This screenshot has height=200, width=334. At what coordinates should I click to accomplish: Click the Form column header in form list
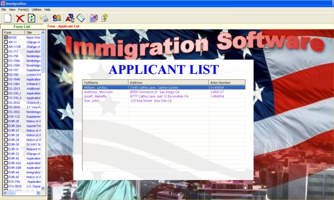point(14,33)
